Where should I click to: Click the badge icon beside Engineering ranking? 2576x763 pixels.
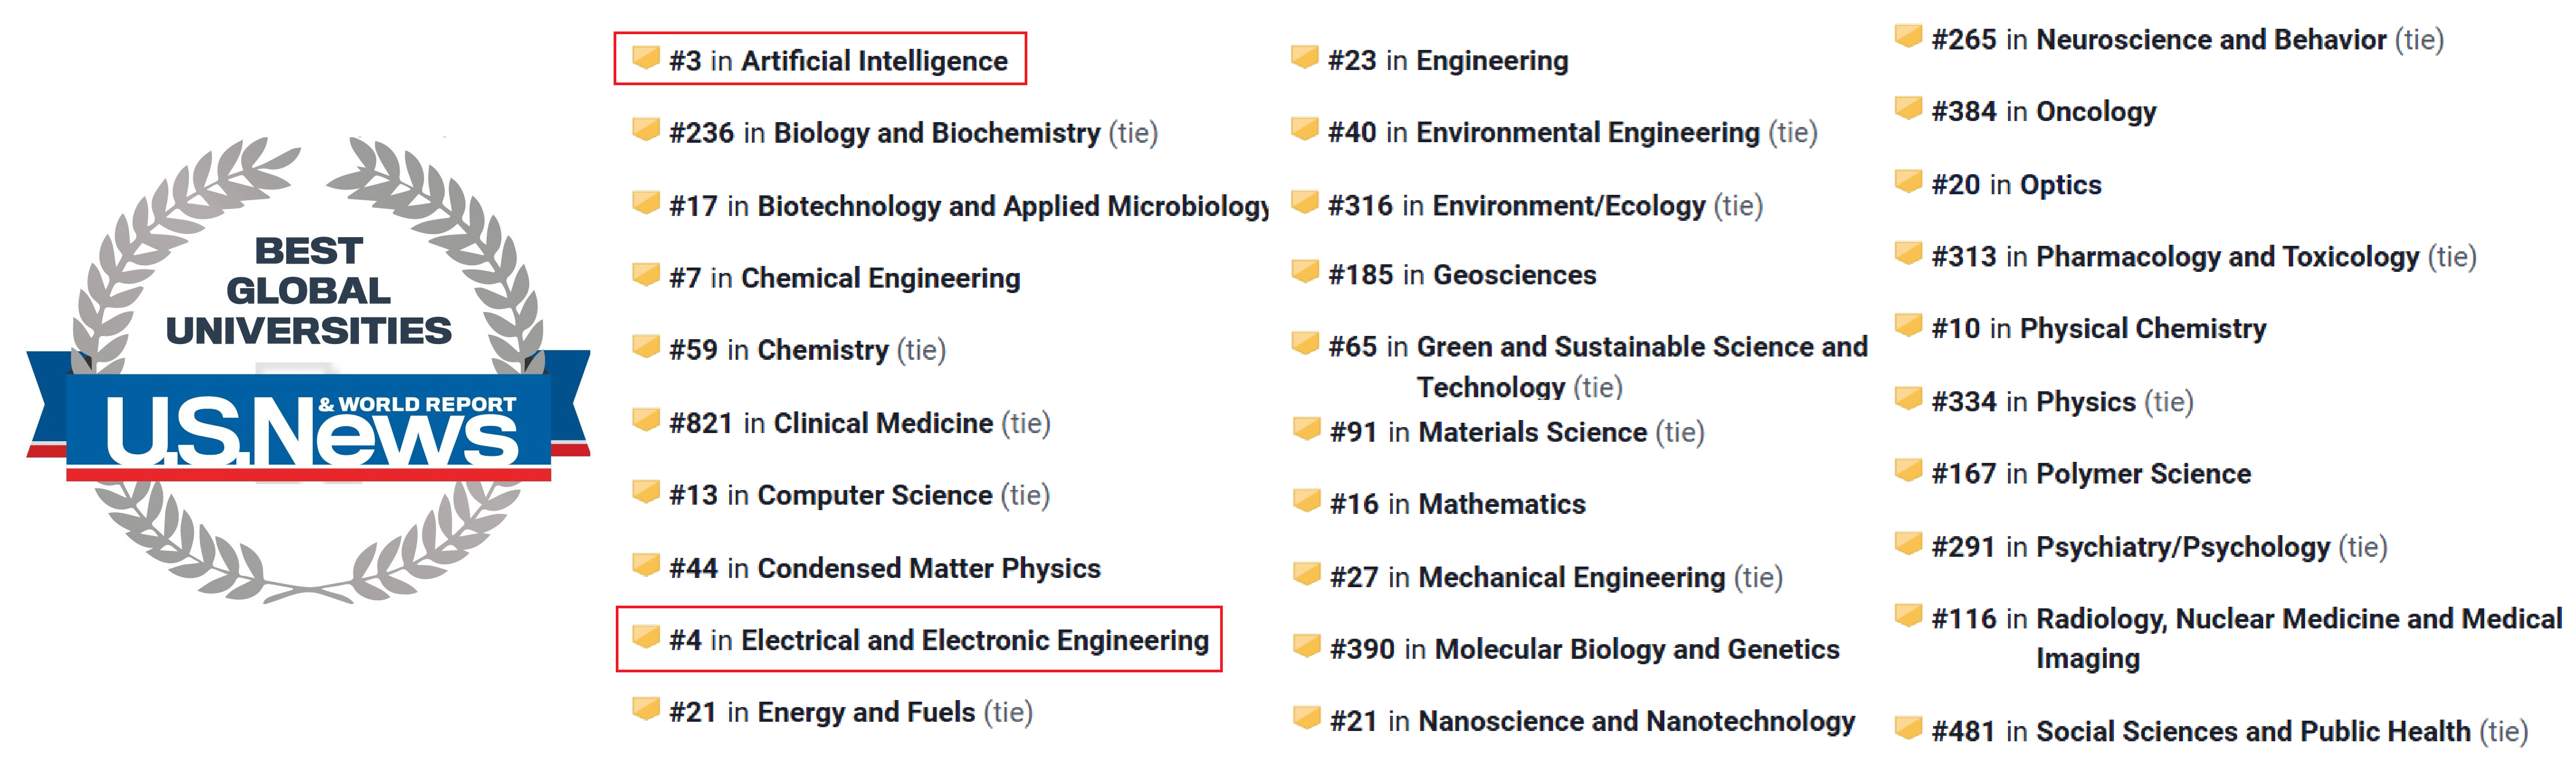point(1304,57)
